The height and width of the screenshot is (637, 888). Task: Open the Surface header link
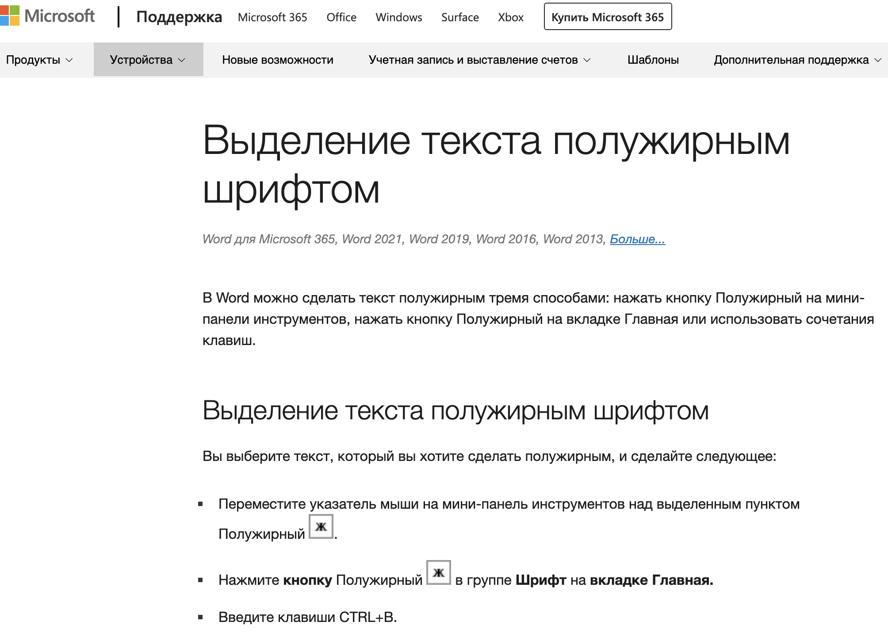click(x=460, y=17)
